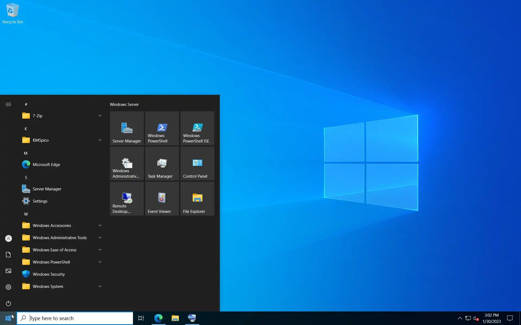Viewport: 521px width, 325px height.
Task: Launch Windows PowerShell tile
Action: click(x=162, y=128)
